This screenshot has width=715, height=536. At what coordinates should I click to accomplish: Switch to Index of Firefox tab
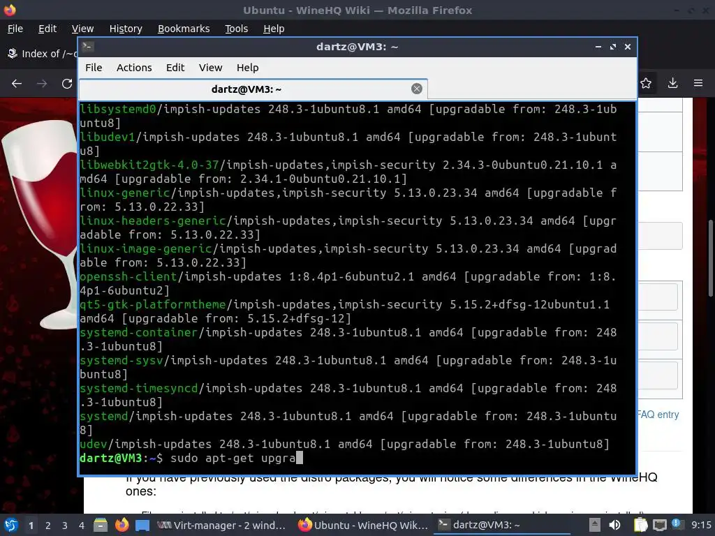pos(41,54)
